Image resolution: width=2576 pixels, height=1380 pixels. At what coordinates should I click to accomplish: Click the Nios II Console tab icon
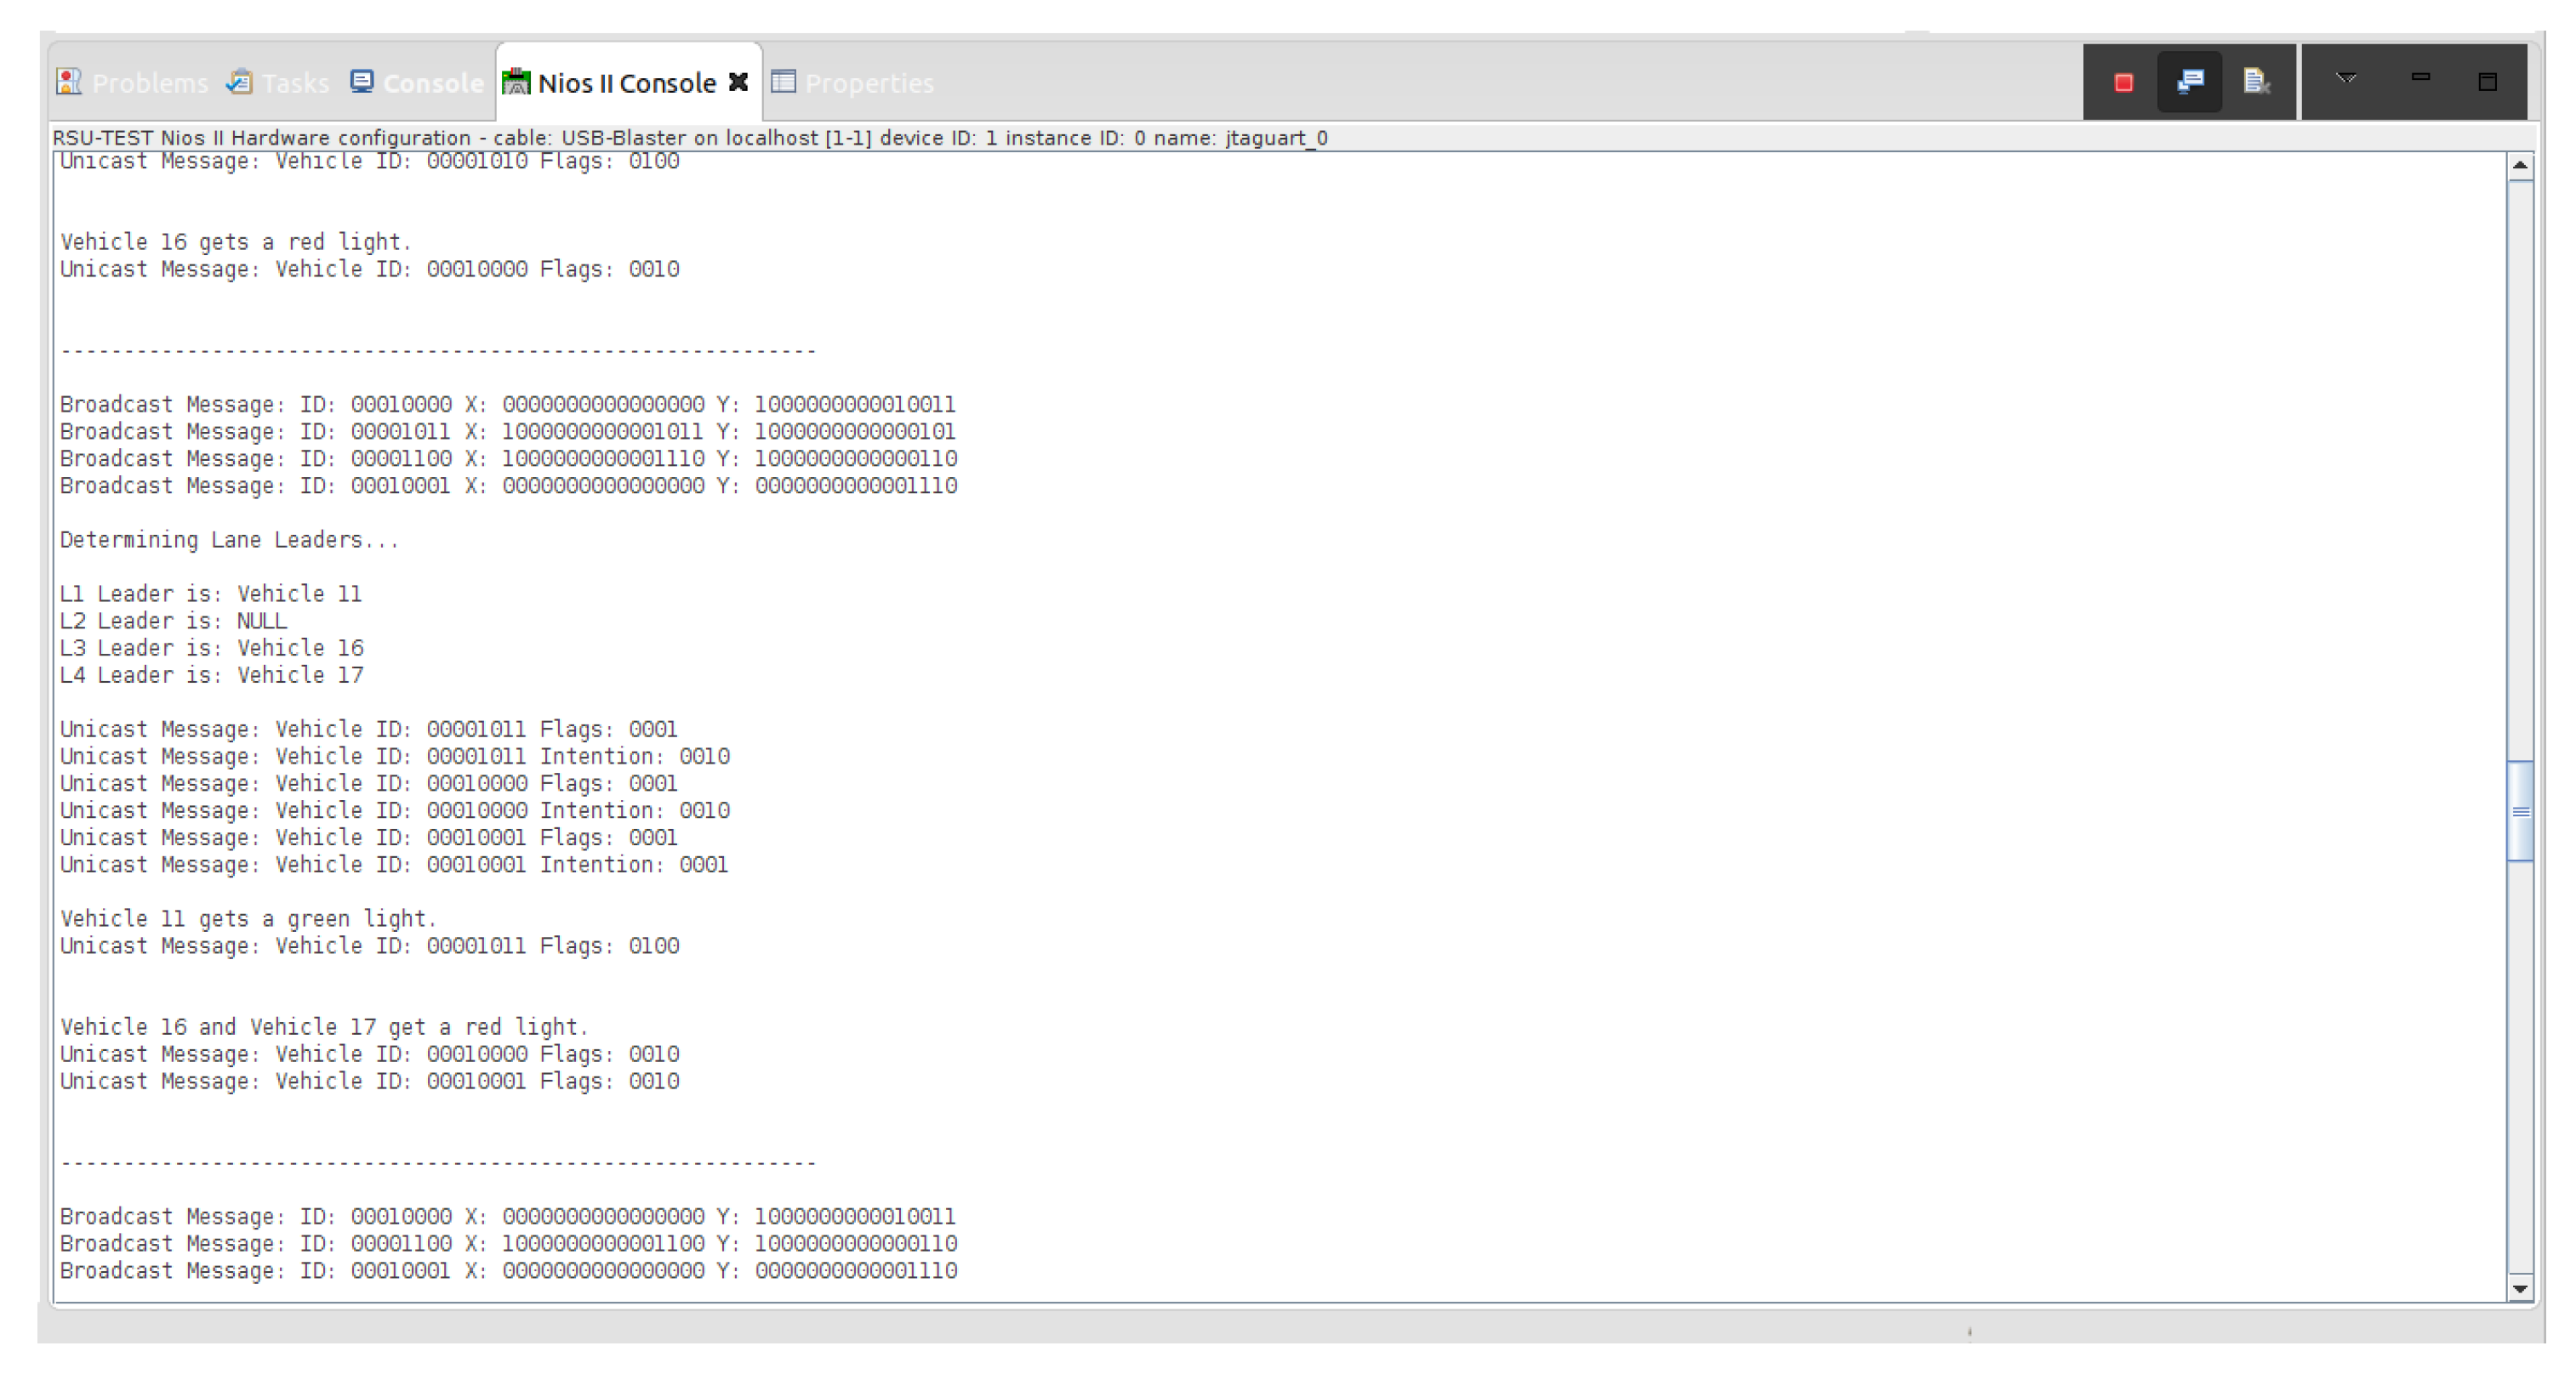pyautogui.click(x=516, y=83)
